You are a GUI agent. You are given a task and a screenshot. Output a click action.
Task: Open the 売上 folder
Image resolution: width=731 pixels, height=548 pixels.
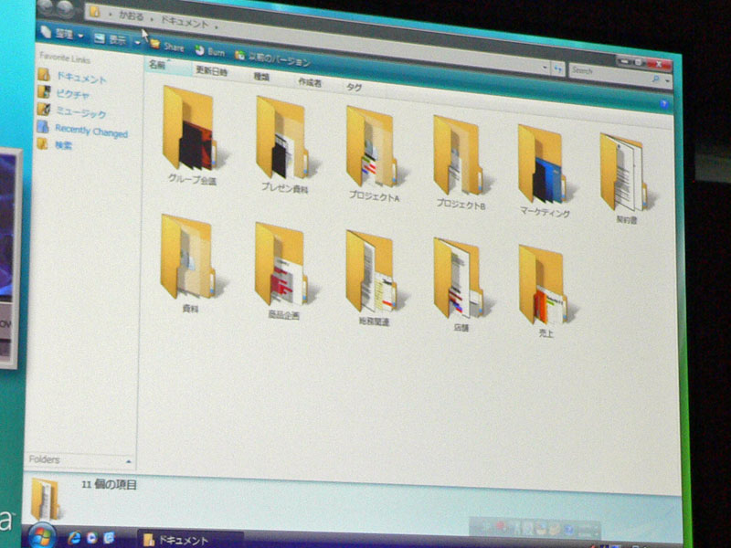(x=546, y=291)
